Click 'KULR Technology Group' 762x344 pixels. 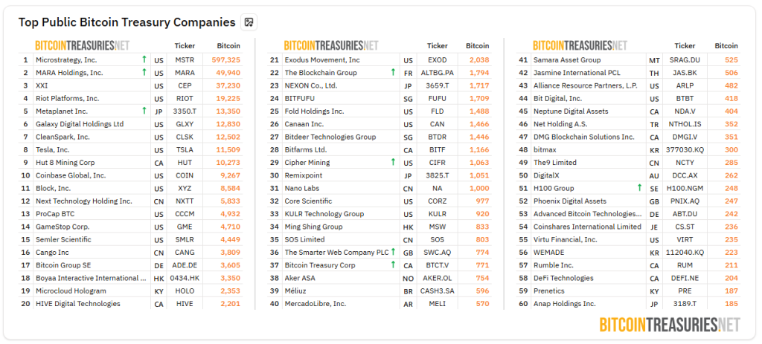click(324, 213)
